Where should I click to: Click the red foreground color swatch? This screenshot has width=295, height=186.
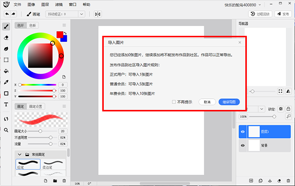tap(59, 34)
